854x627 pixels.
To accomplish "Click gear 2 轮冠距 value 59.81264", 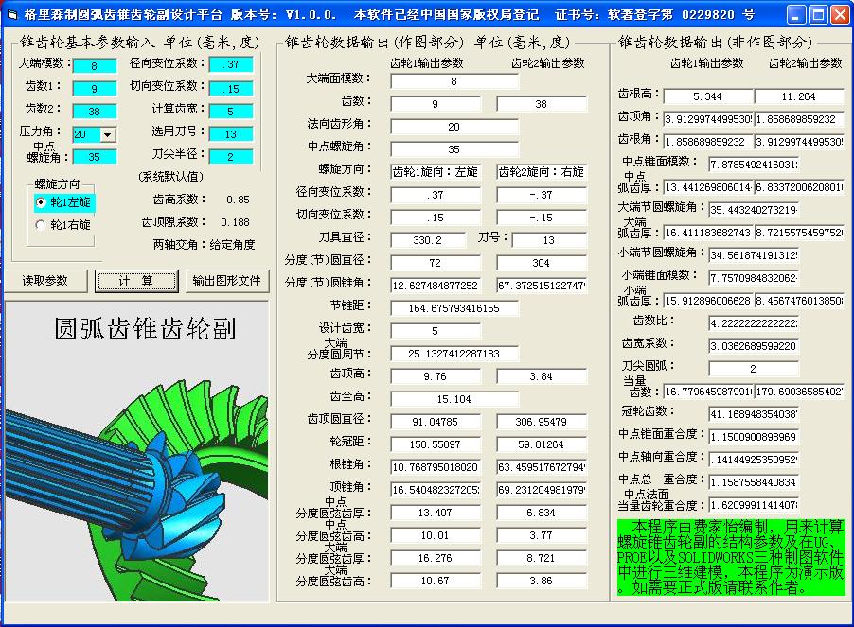I will [x=542, y=444].
